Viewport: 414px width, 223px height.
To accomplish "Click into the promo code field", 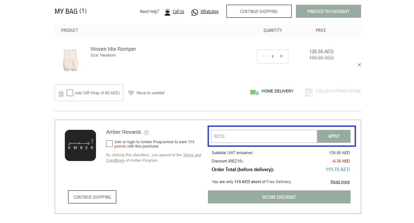I will coord(264,136).
